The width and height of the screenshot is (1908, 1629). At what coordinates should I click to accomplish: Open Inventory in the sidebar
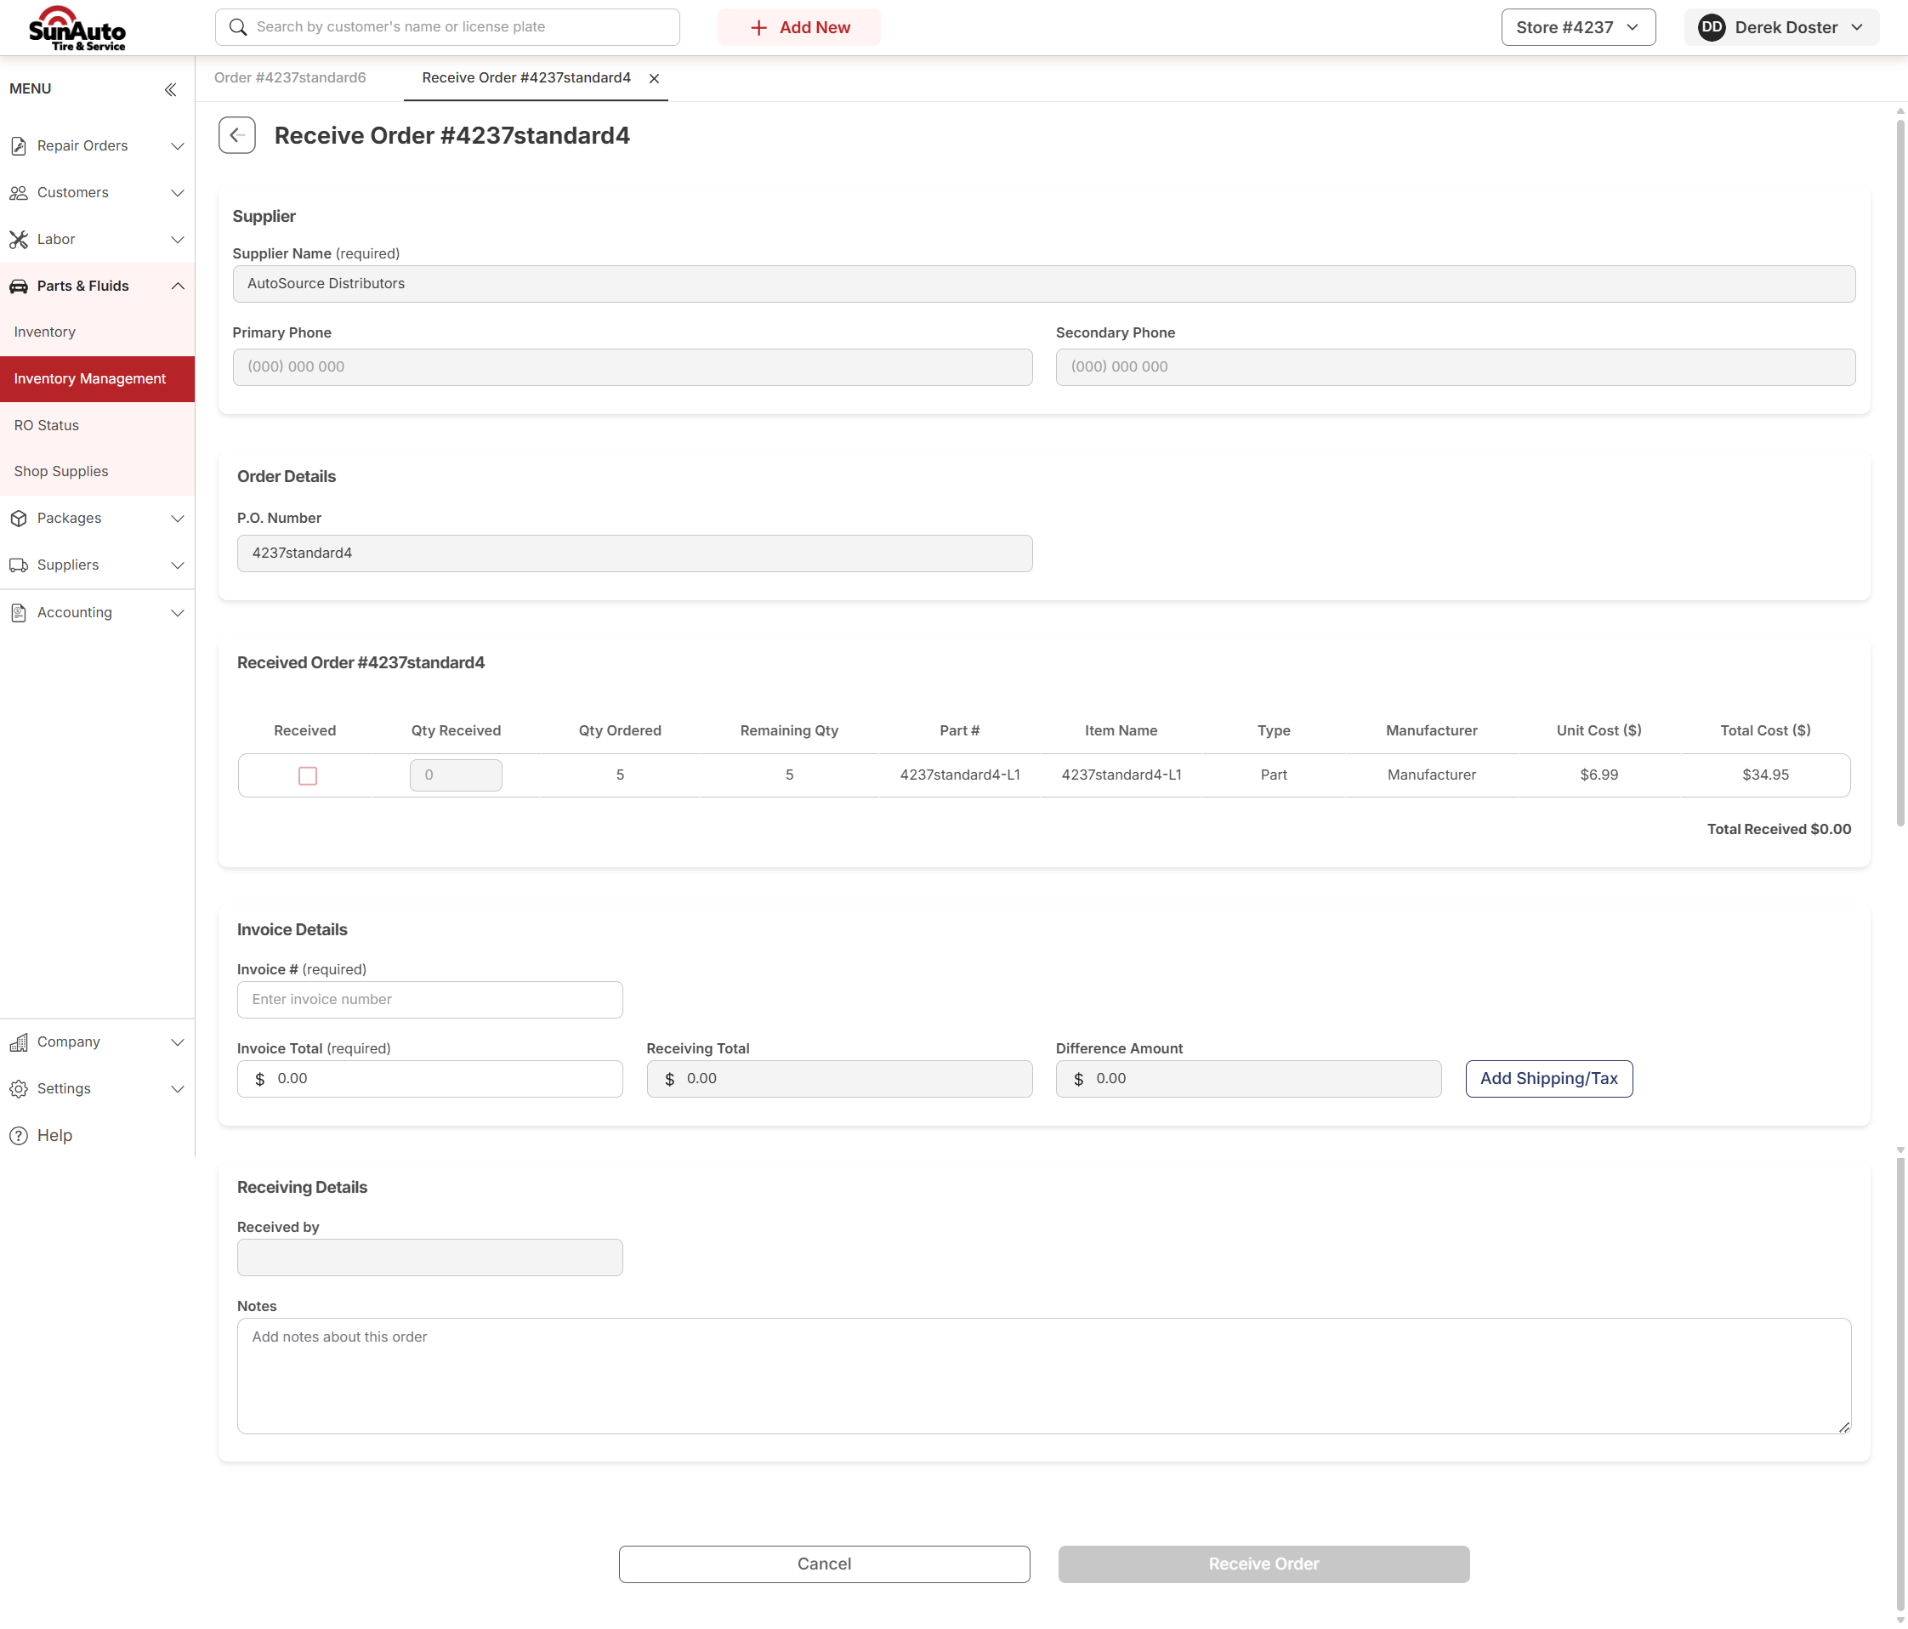point(97,332)
